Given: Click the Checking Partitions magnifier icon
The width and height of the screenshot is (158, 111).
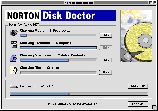Looking at the screenshot, I should pyautogui.click(x=14, y=45).
